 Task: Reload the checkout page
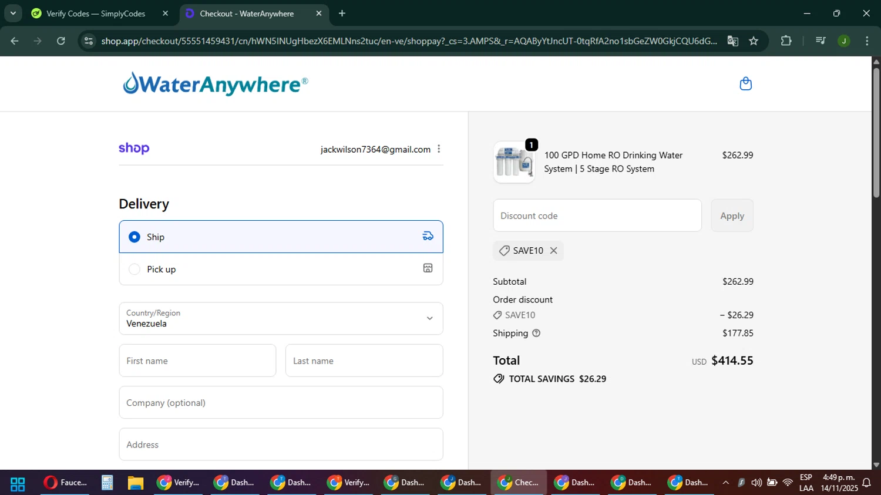click(x=61, y=41)
